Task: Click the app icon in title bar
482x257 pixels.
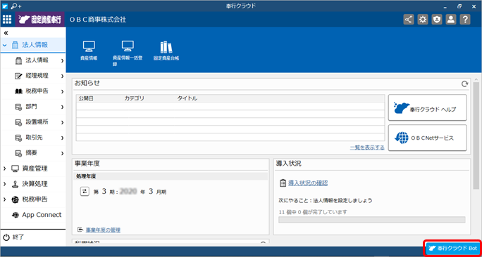Action: pyautogui.click(x=5, y=6)
